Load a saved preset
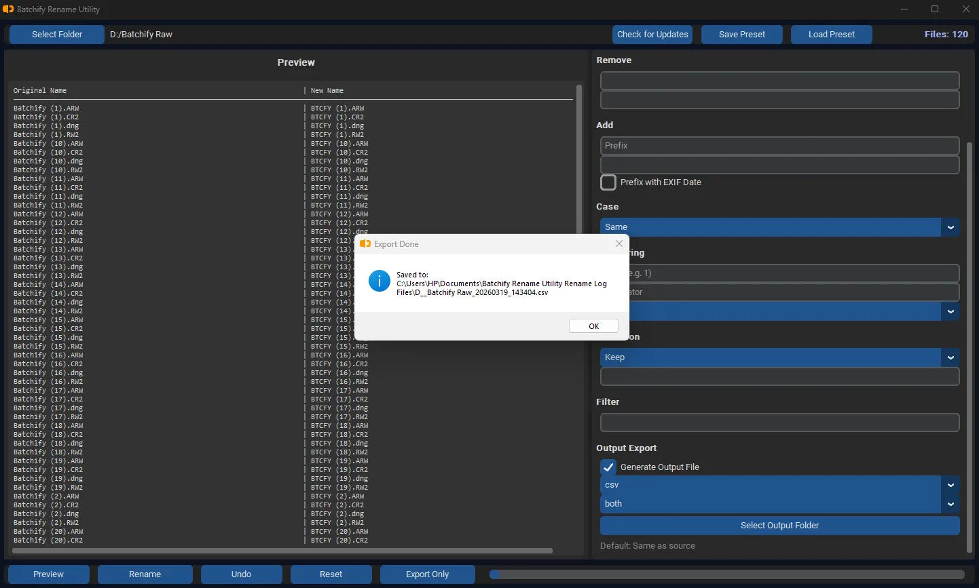 click(831, 34)
